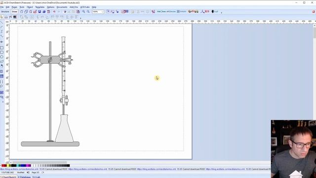Click the Zoom Out magnifier icon
The height and width of the screenshot is (178, 316).
(x=88, y=12)
